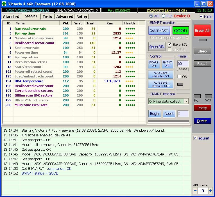
Task: Click Model: silicon-power log entry
Action: (60, 145)
